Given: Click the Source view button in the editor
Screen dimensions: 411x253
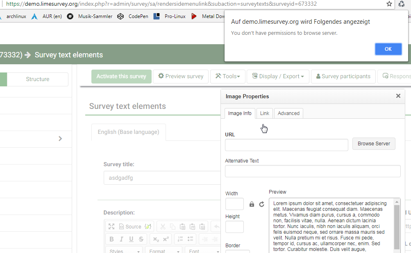Looking at the screenshot, I should (130, 226).
